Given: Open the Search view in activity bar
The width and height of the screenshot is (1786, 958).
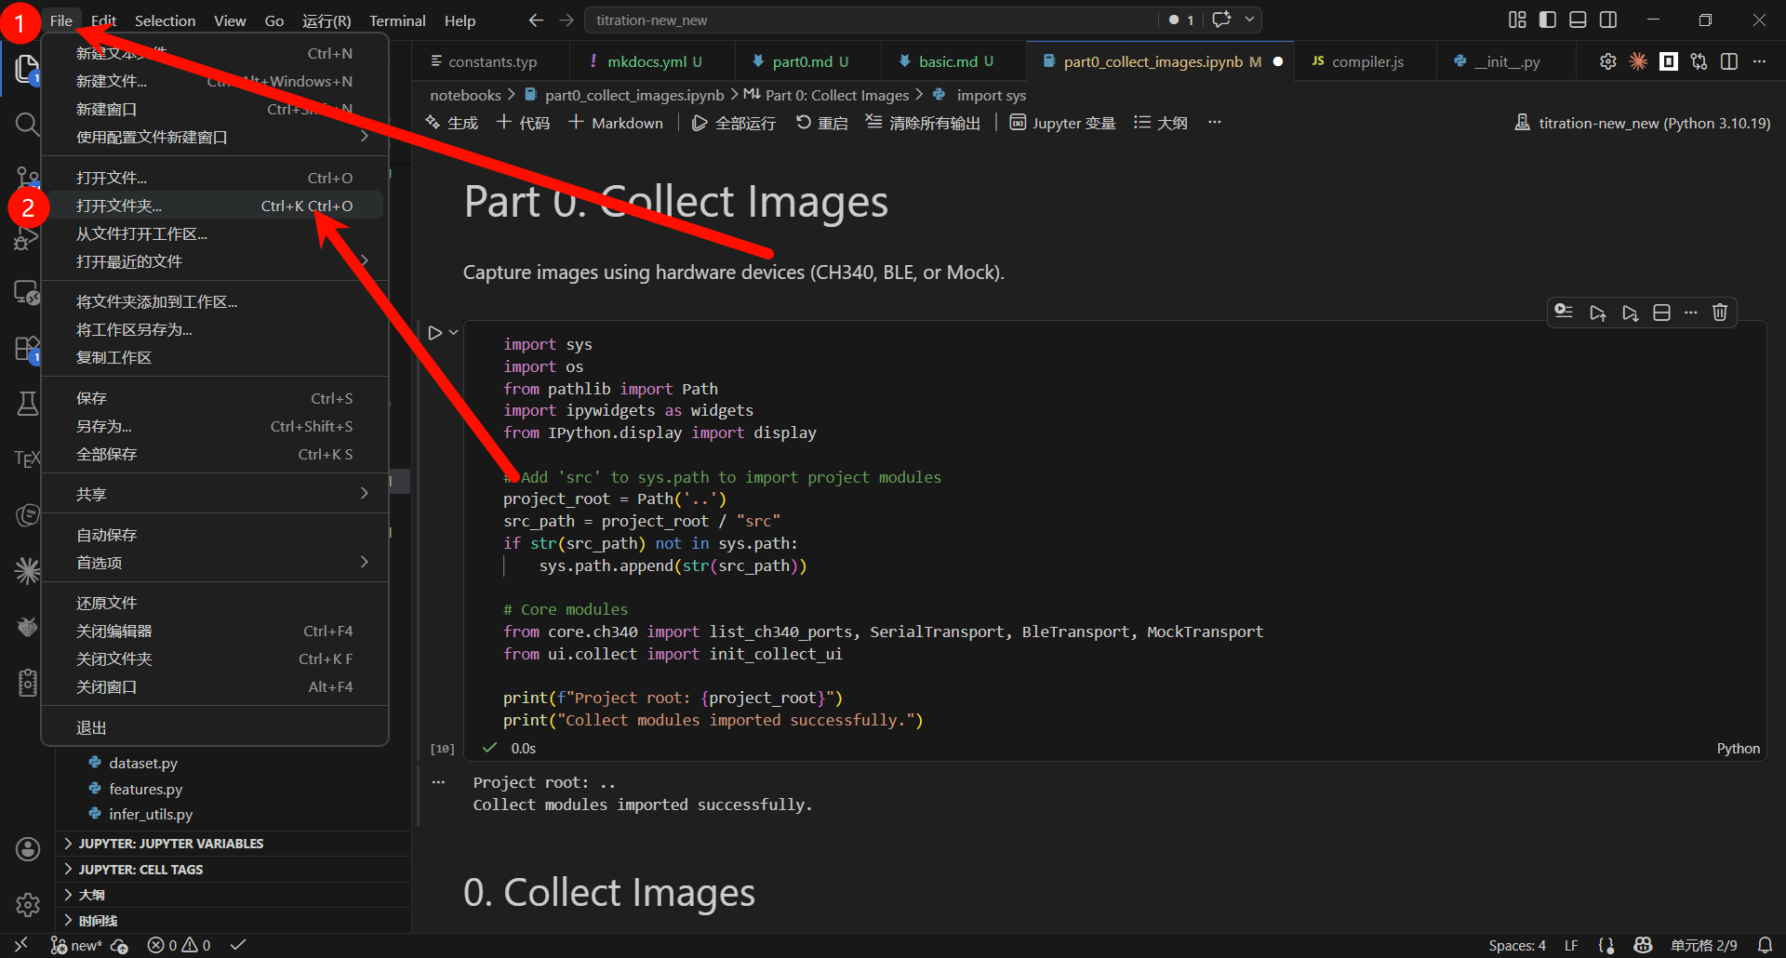Looking at the screenshot, I should tap(27, 124).
